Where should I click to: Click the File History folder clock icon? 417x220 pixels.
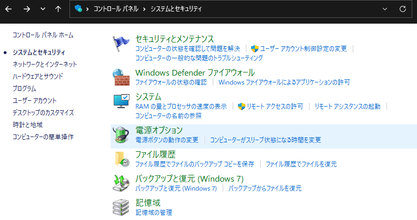122,159
